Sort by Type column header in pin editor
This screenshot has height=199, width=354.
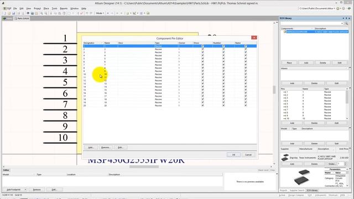(166, 43)
